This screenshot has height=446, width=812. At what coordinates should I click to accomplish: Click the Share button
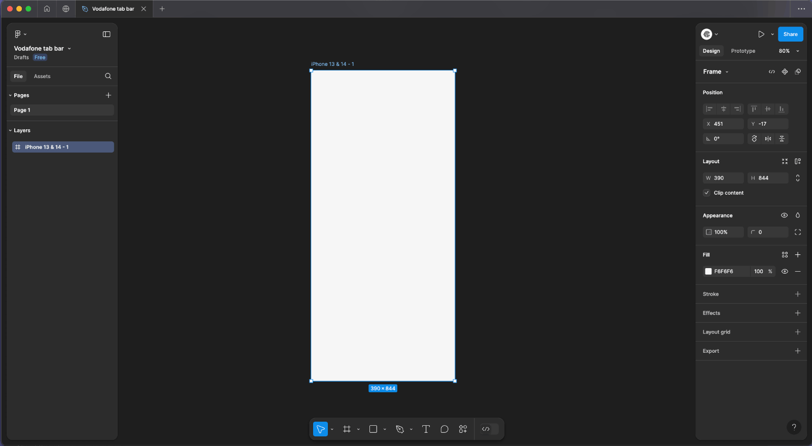pos(790,34)
